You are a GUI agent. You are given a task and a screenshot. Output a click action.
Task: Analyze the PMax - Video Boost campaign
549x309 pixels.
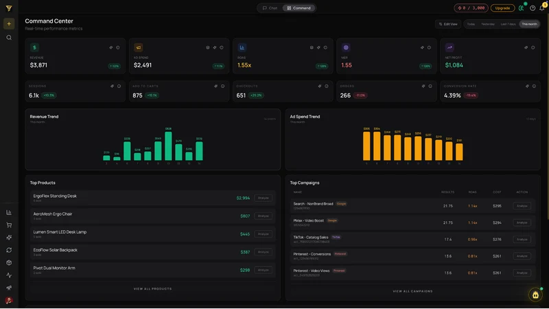[x=522, y=222]
